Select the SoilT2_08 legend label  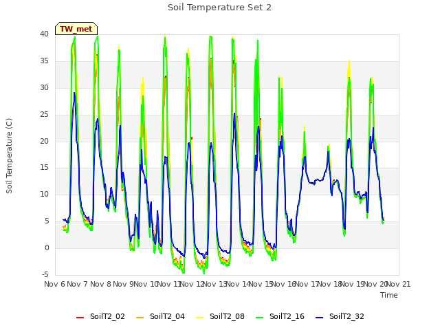[227, 316]
